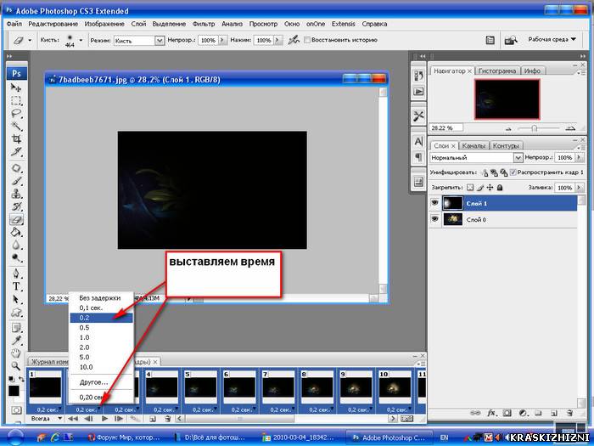Select the Pen tool
The width and height of the screenshot is (594, 446).
pos(16,274)
